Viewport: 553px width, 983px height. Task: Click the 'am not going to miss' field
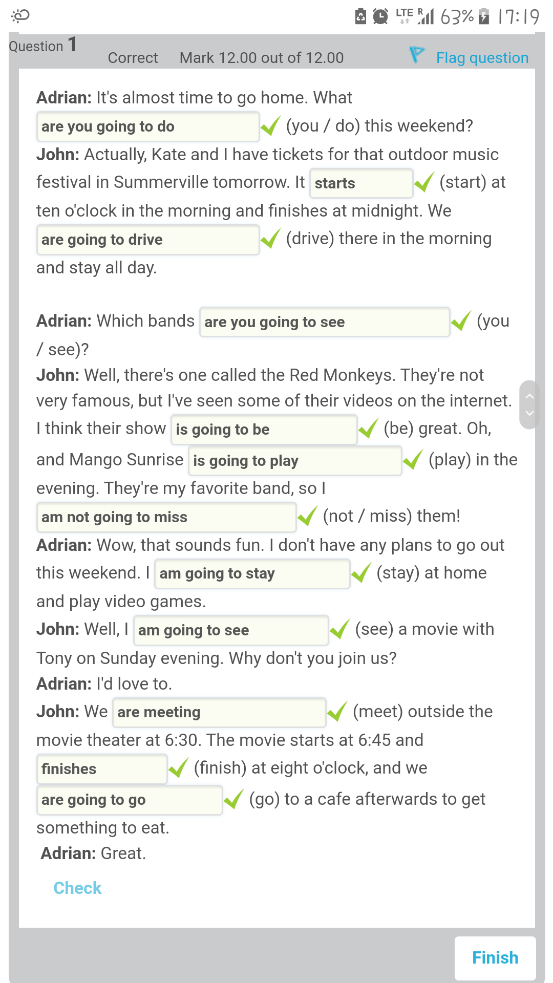coord(166,517)
